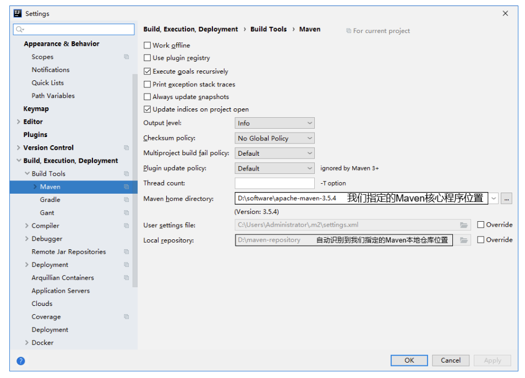Click the project-level icon beside Version Control
This screenshot has width=525, height=378.
pyautogui.click(x=126, y=147)
